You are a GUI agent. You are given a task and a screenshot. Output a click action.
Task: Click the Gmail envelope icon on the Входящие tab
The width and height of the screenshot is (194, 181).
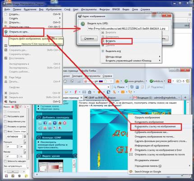pos(135,98)
